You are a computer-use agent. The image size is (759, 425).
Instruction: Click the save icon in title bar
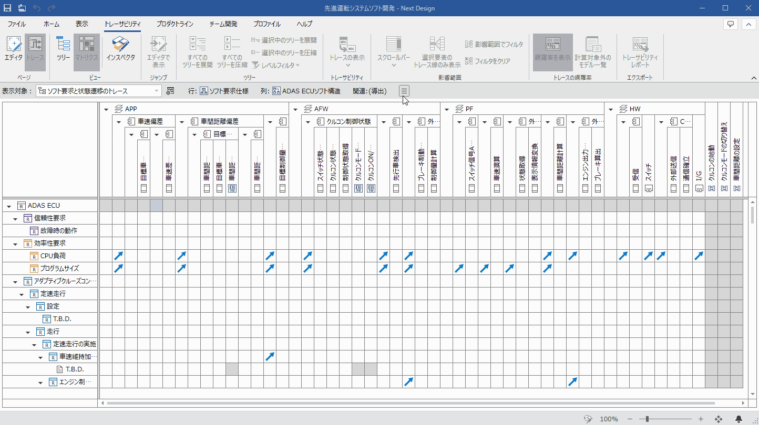coord(7,8)
